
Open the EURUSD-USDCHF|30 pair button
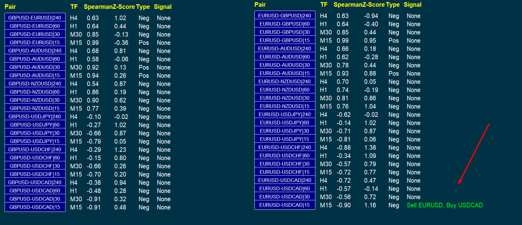pyautogui.click(x=285, y=164)
